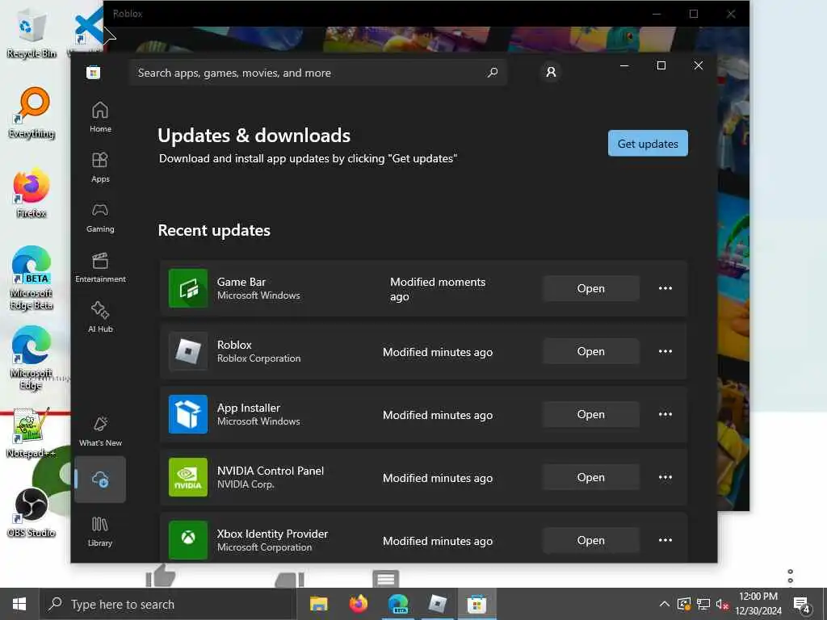The image size is (827, 620).
Task: Click the Microsoft Store taskbar icon
Action: pos(476,604)
